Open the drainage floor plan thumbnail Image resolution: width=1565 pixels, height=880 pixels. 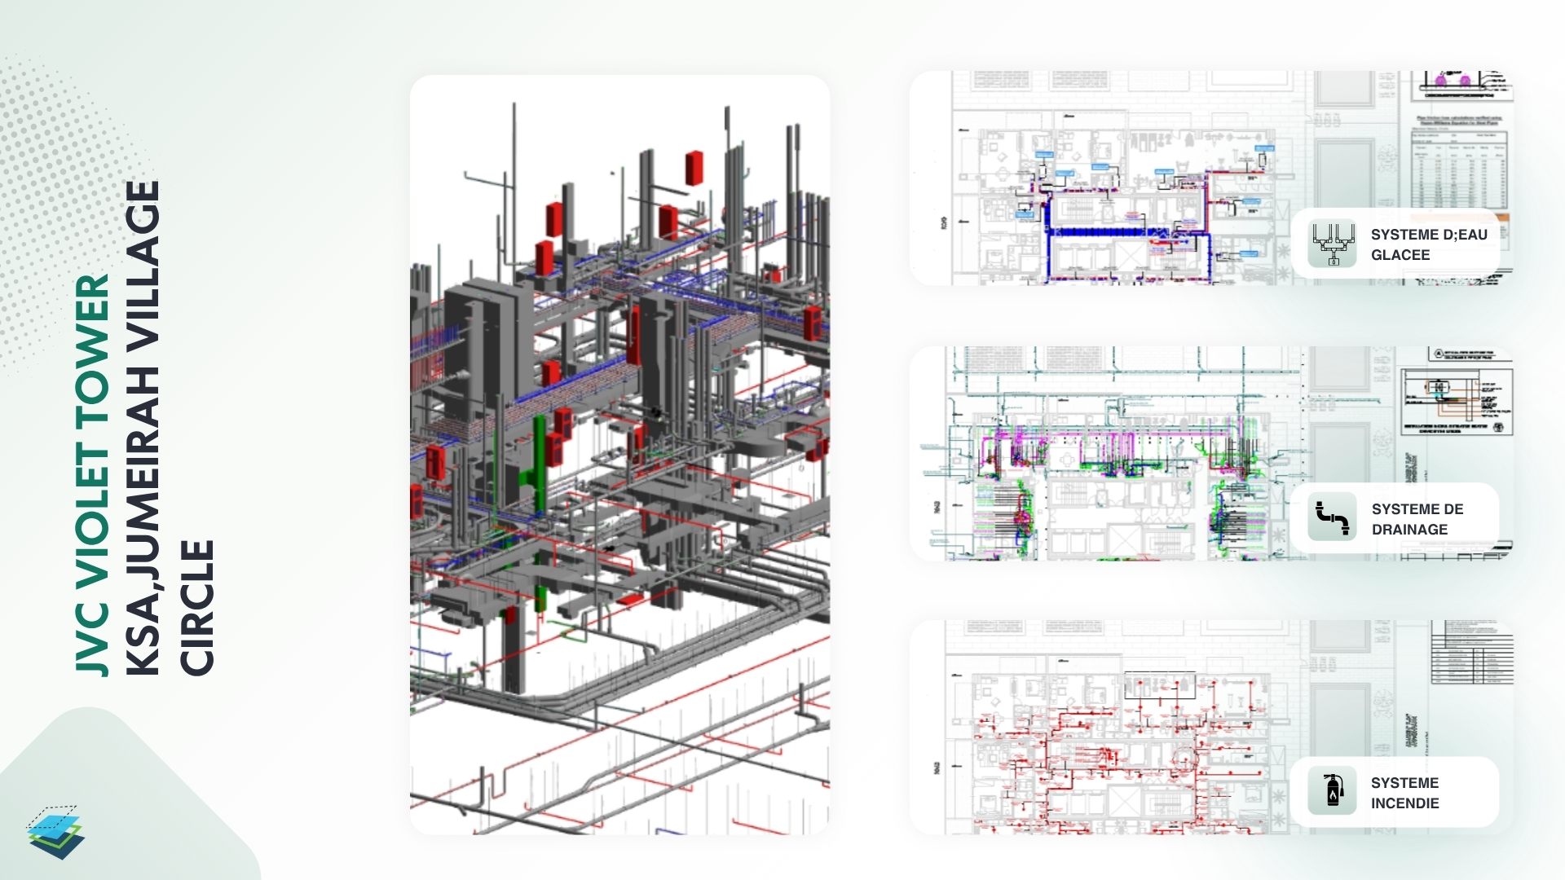[1211, 453]
